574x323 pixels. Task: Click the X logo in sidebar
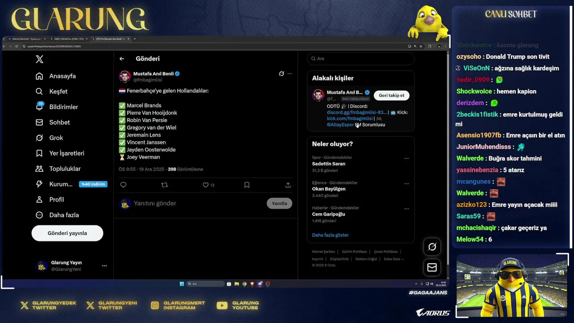coord(39,59)
